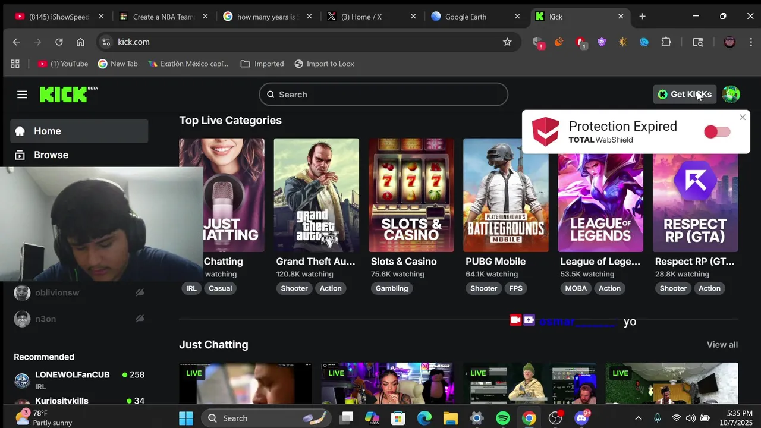Image resolution: width=761 pixels, height=428 pixels.
Task: Open a new browser tab
Action: click(642, 17)
